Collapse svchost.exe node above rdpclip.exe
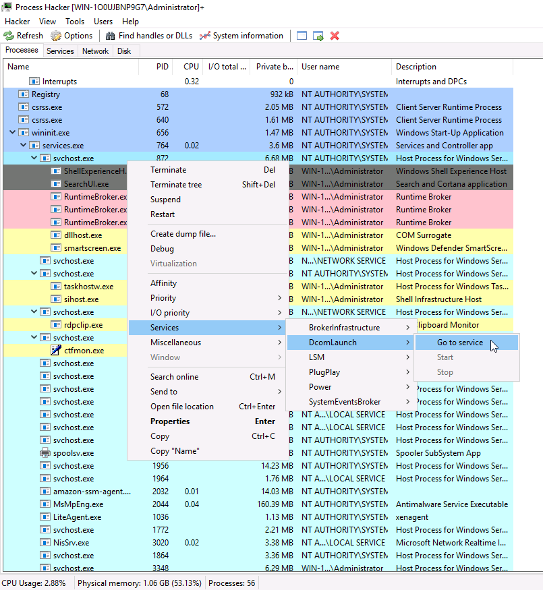Screen dimensions: 543x590 point(34,311)
